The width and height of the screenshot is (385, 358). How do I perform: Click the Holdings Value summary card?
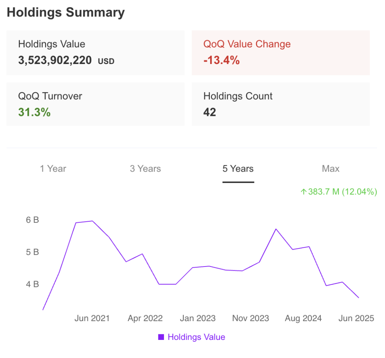tap(95, 53)
